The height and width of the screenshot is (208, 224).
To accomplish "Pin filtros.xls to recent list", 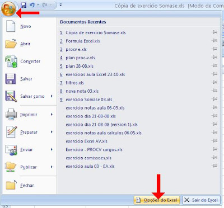I will 215,82.
